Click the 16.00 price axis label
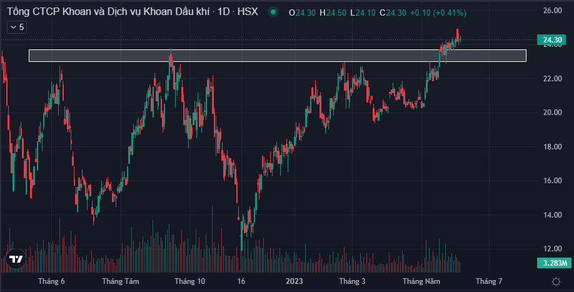The width and height of the screenshot is (574, 292). tap(552, 181)
